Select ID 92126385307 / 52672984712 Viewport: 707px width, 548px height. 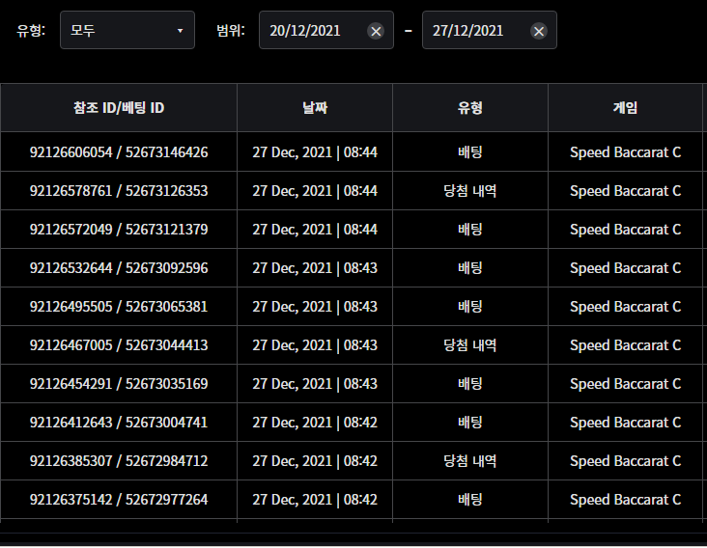pos(119,461)
